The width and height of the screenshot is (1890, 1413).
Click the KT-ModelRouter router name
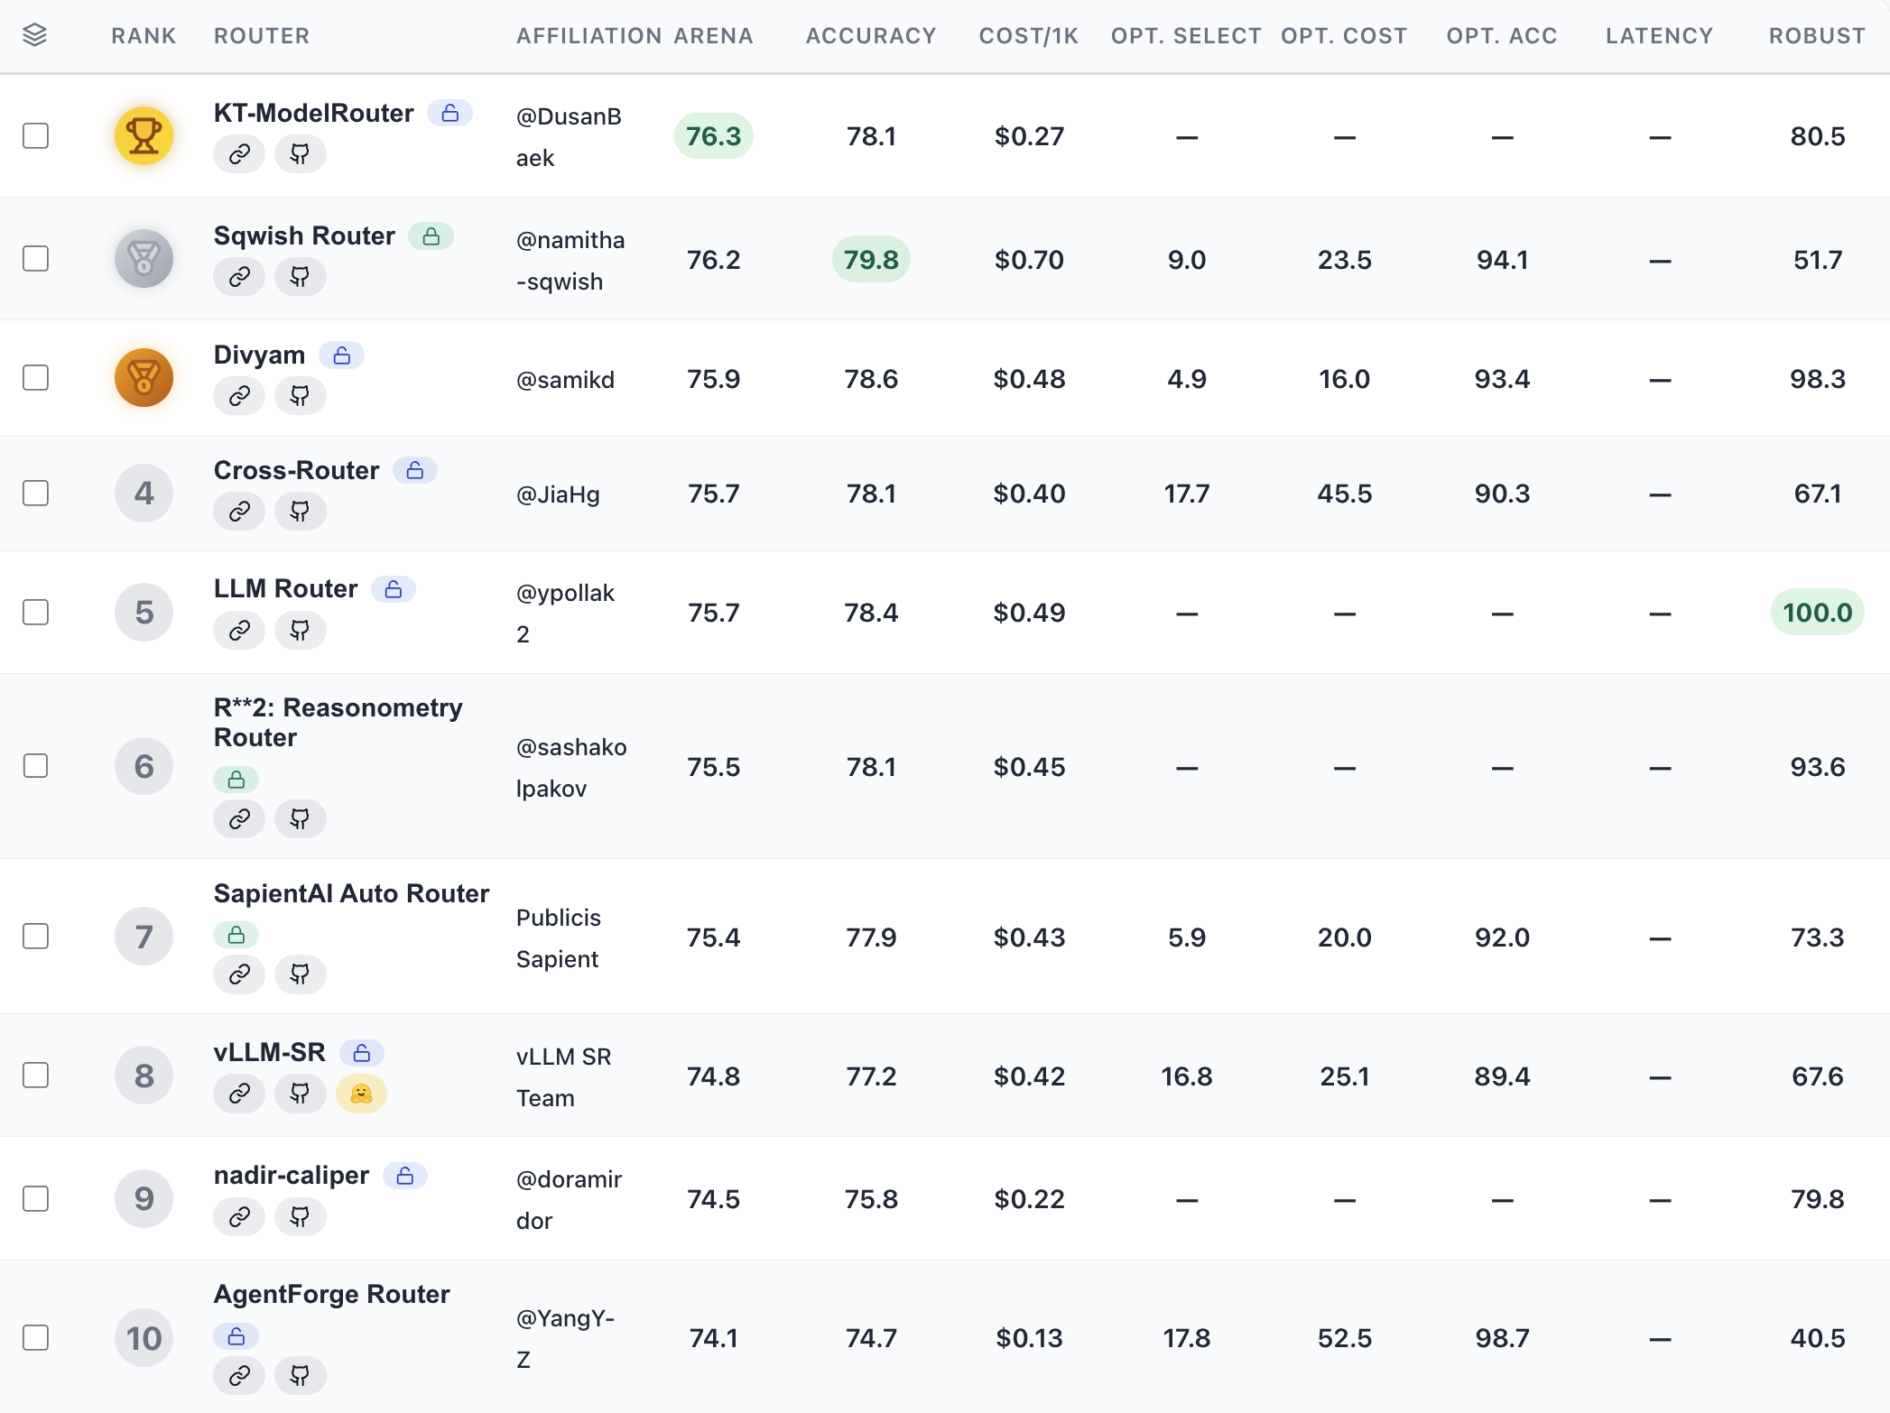[x=313, y=113]
